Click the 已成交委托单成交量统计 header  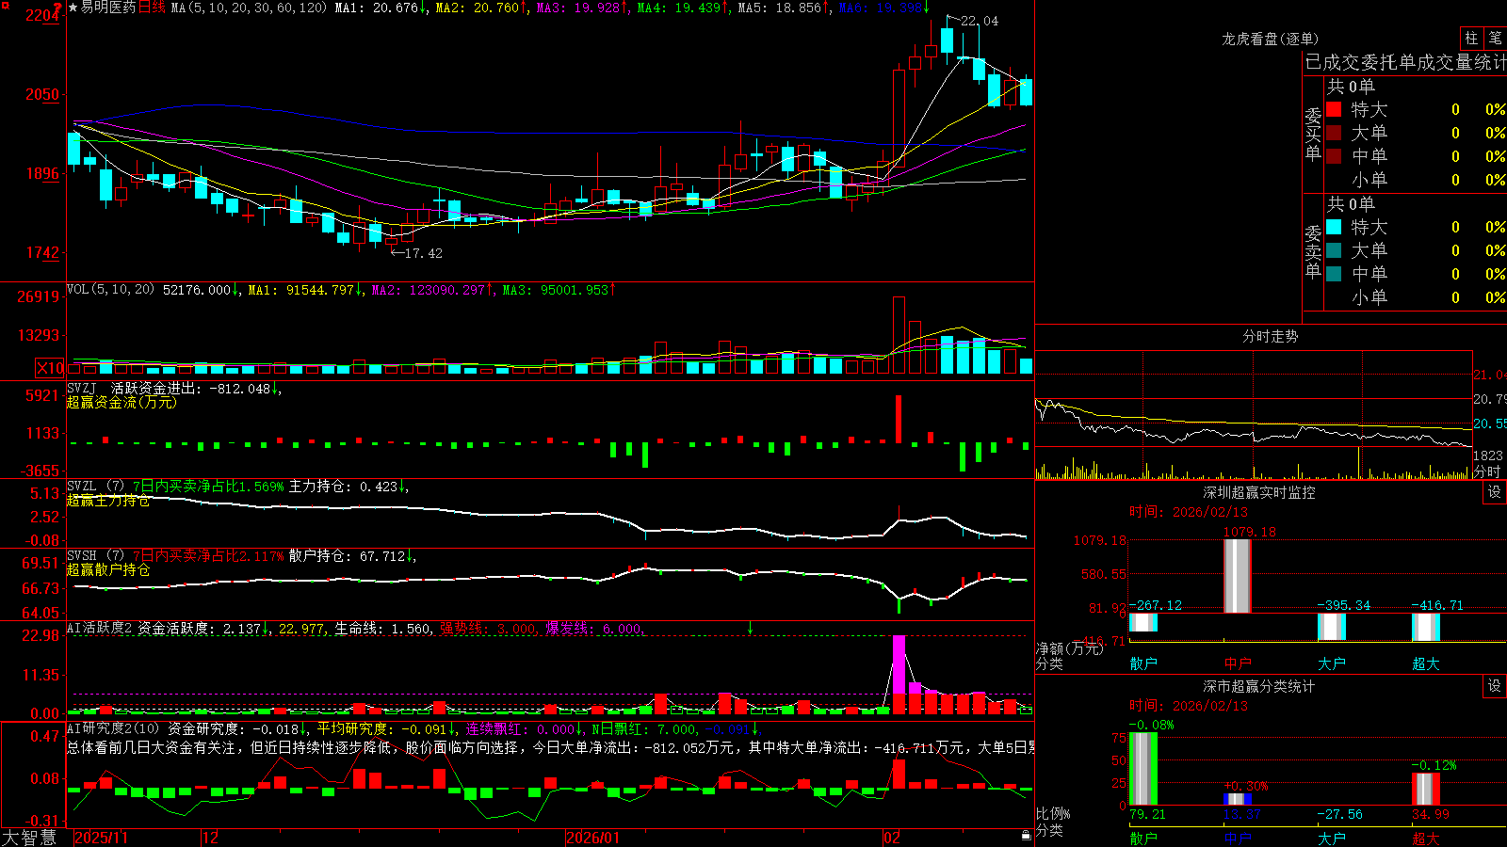(x=1405, y=62)
